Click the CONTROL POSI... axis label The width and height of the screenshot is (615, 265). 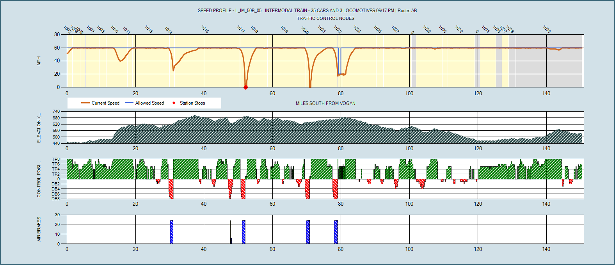click(39, 179)
